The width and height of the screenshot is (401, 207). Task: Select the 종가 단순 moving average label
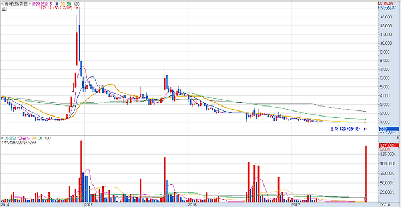click(x=40, y=4)
